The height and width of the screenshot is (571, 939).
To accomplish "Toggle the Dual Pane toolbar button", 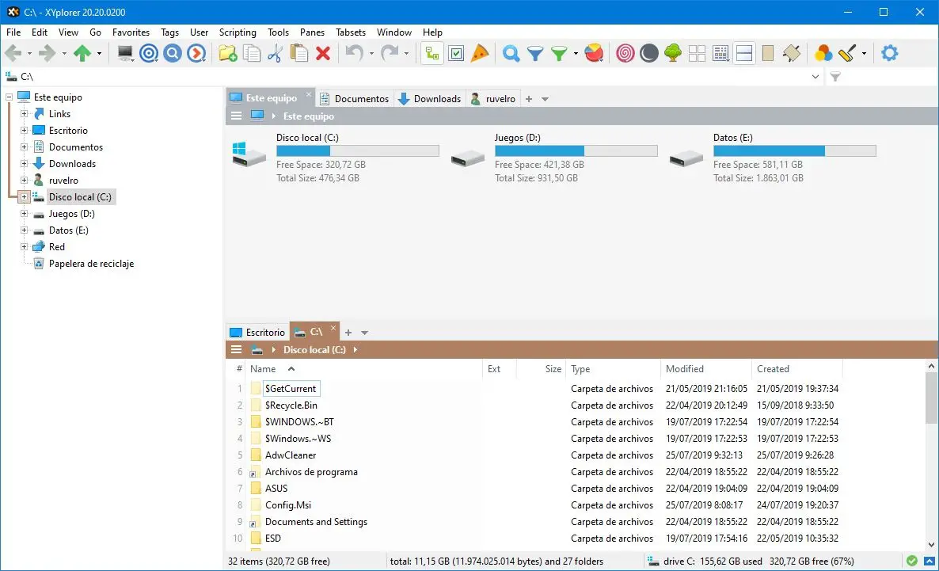I will tap(744, 53).
